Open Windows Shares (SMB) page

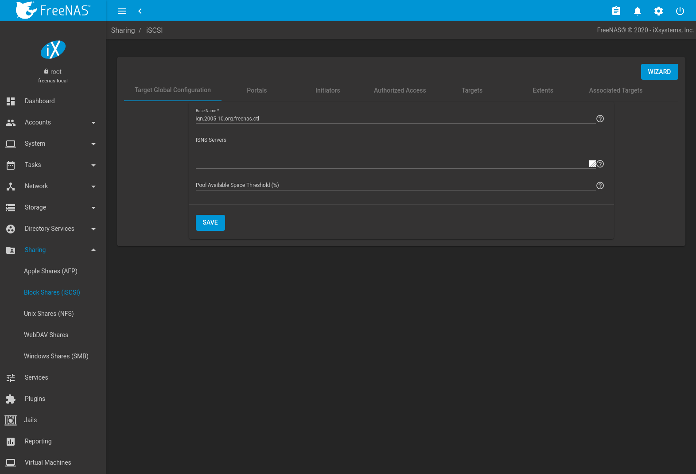point(56,356)
